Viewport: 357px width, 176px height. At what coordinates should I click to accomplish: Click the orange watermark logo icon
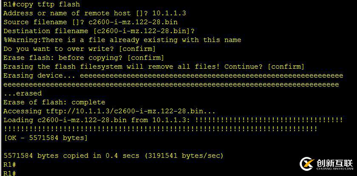coord(307,164)
